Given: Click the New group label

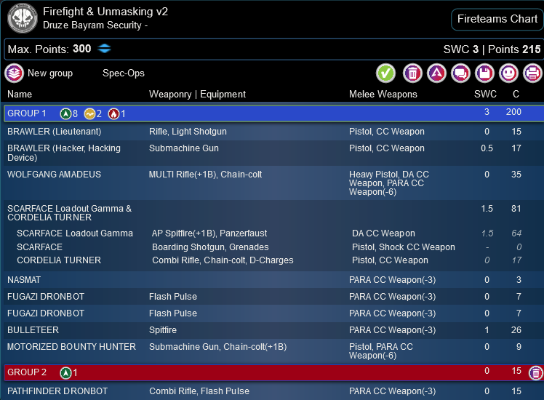Looking at the screenshot, I should point(50,73).
